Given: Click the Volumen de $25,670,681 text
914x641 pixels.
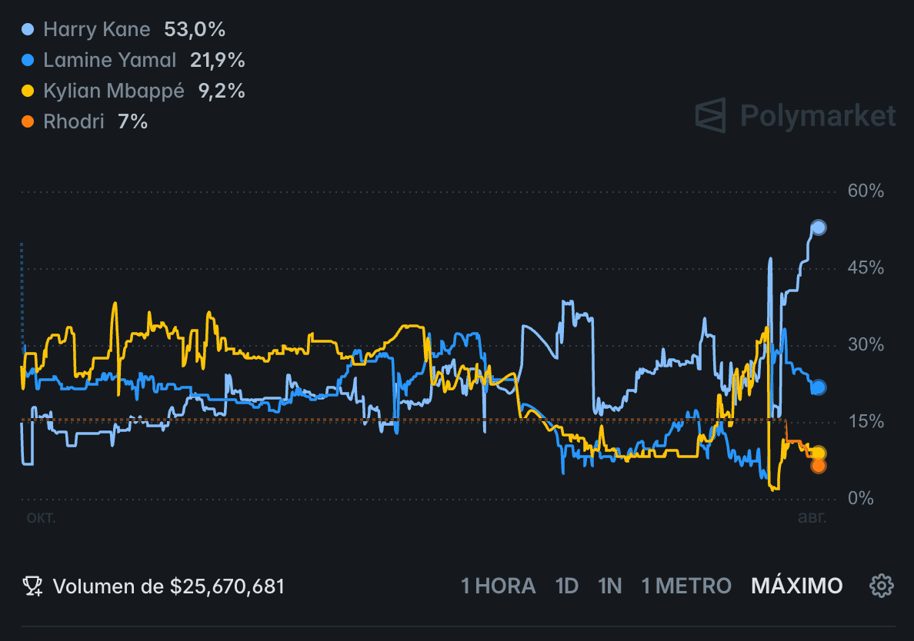Looking at the screenshot, I should click(x=168, y=586).
